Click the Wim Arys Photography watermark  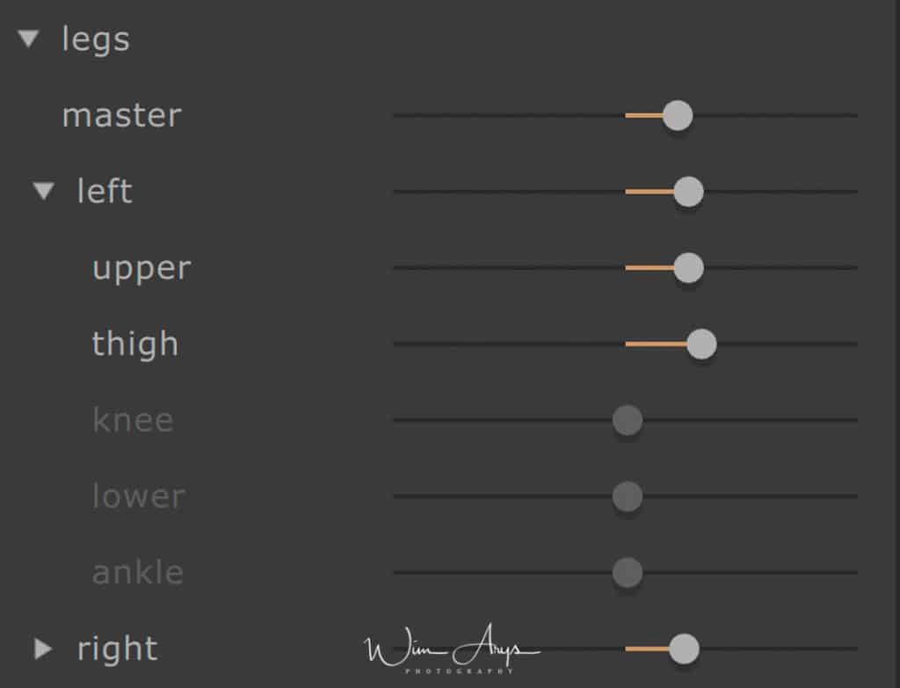click(452, 649)
